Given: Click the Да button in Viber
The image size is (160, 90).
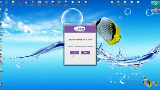Looking at the screenshot, I should point(74,52).
